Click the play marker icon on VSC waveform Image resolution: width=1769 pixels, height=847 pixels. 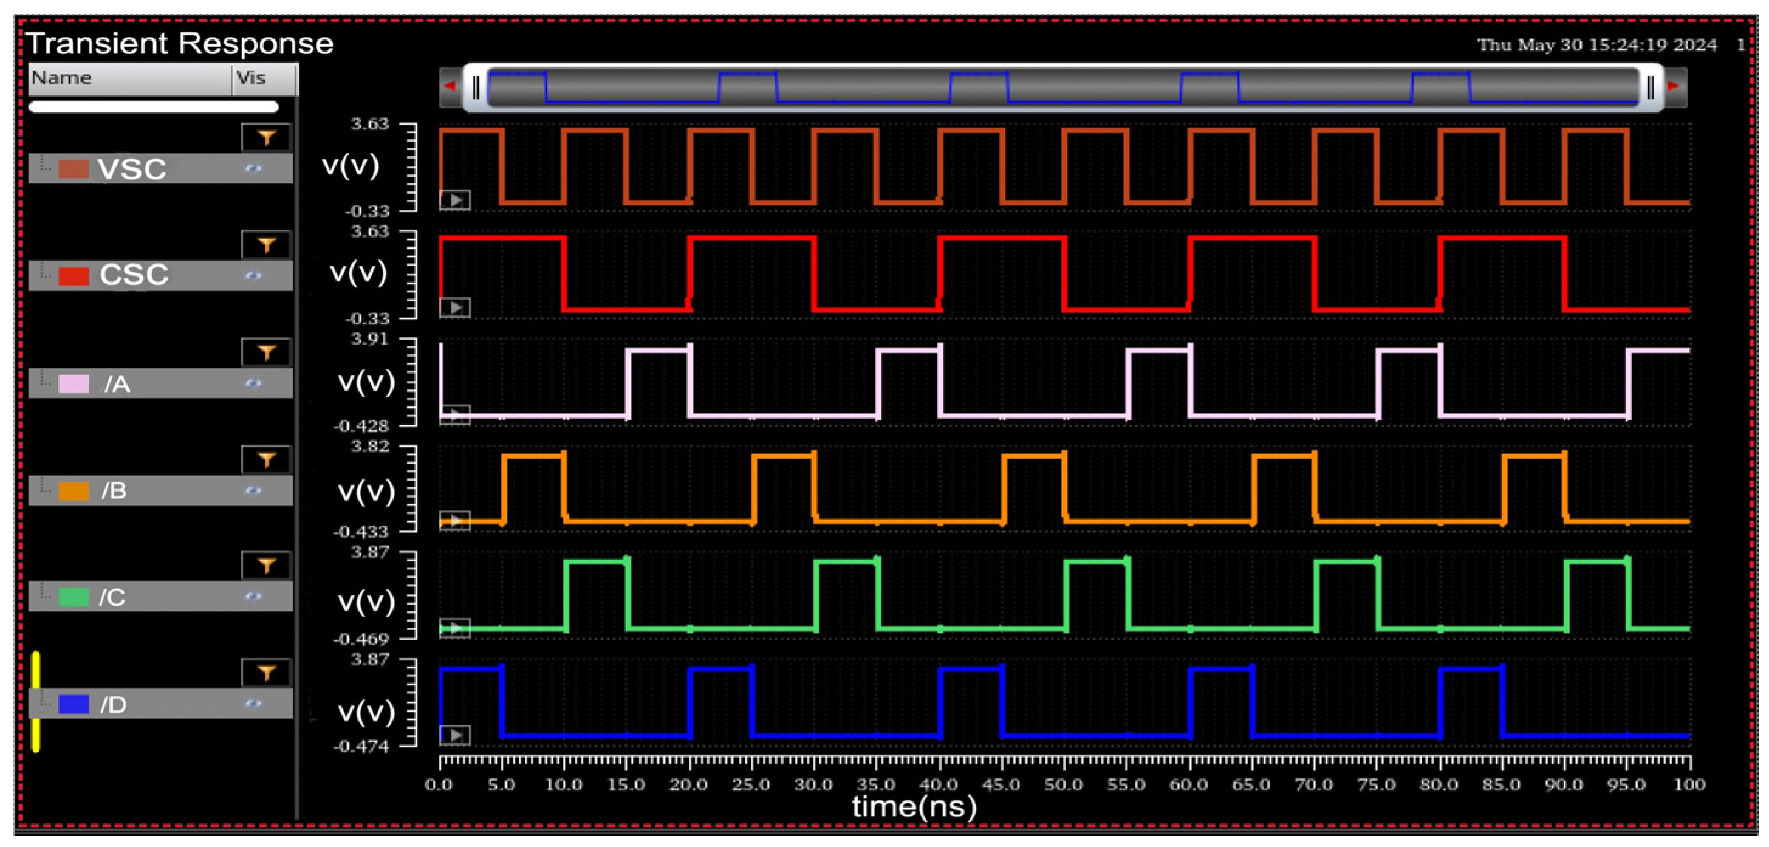tap(454, 201)
